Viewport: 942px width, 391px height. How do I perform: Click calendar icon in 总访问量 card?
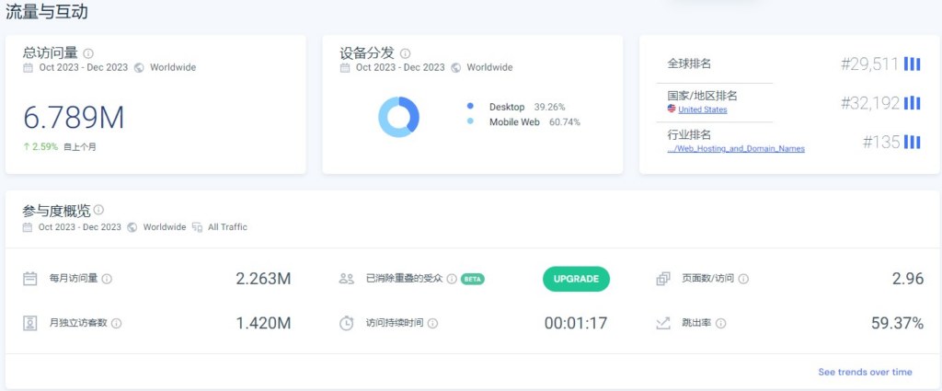tap(28, 67)
